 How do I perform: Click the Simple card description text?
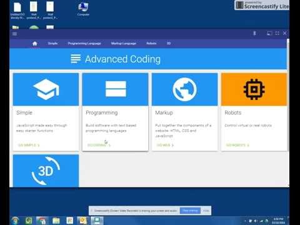tap(42, 128)
